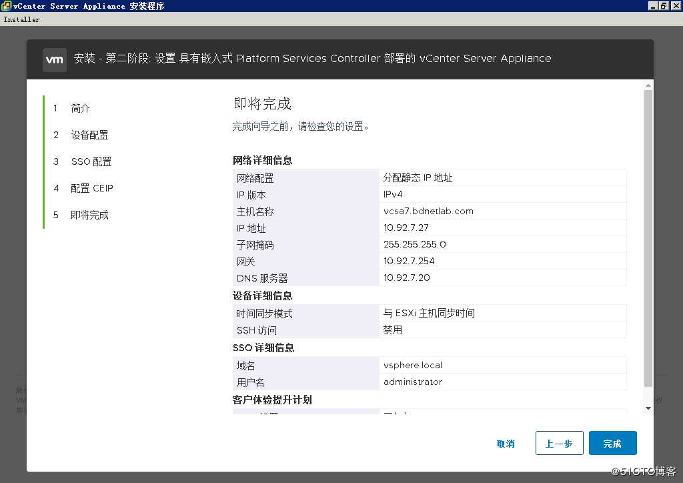Go to wizard step 3 SSO 配置
Screen dimensions: 683x483
pyautogui.click(x=91, y=161)
